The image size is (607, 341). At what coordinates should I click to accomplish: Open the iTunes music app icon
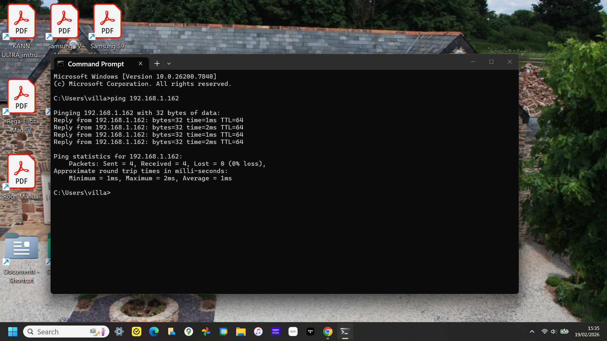(258, 332)
